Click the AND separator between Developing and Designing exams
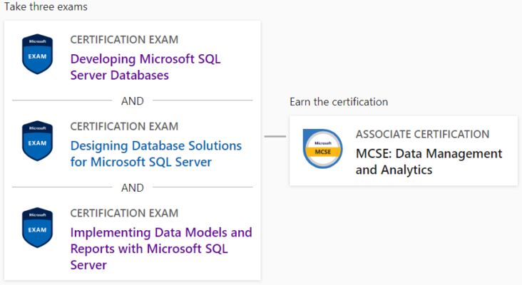This screenshot has height=285, width=522. 133,100
